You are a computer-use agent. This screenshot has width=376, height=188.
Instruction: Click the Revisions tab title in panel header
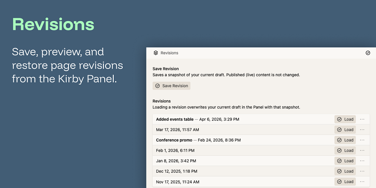click(x=169, y=53)
